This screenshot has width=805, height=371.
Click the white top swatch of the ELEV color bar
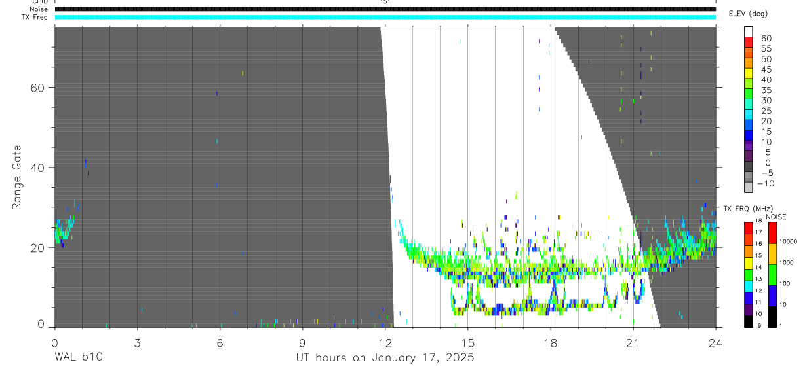tap(749, 32)
